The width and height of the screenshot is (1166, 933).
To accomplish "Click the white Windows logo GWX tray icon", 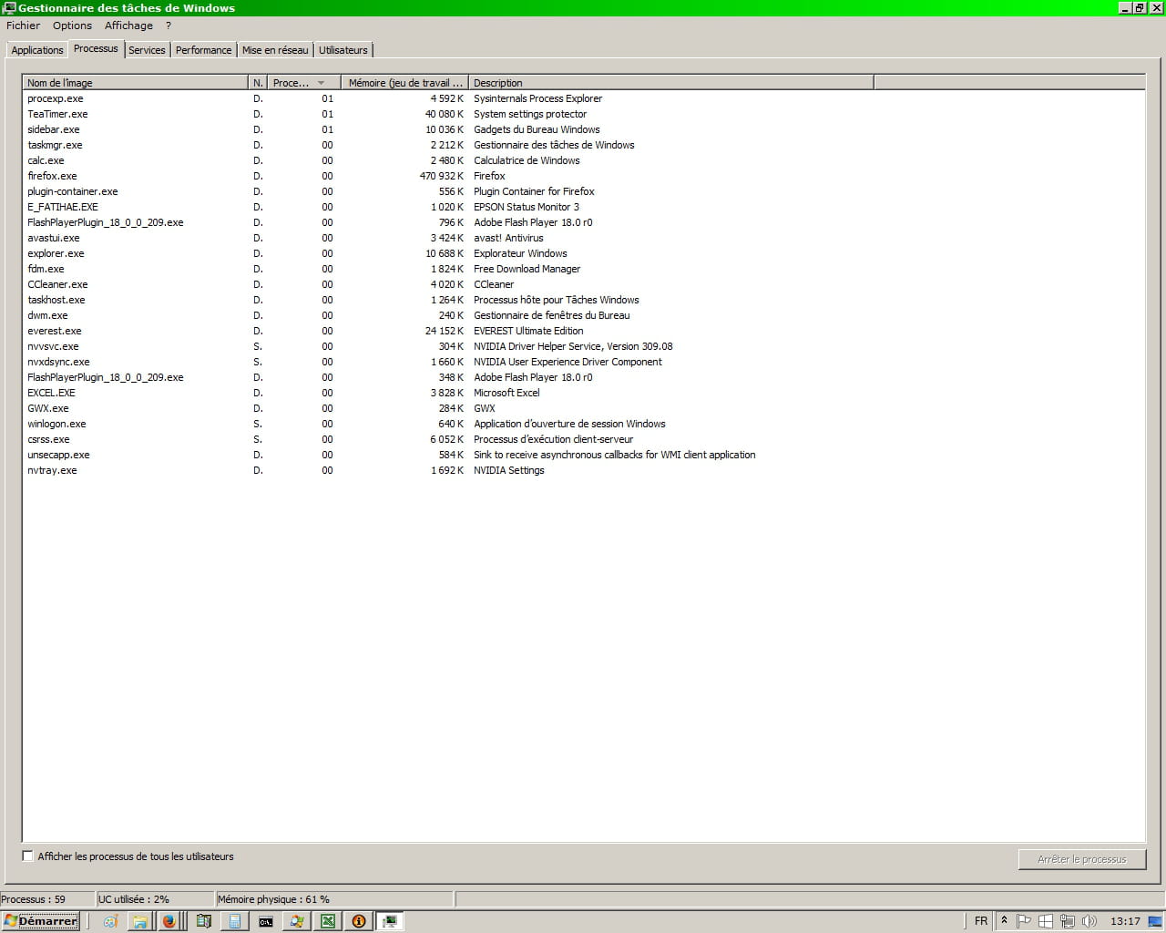I will coord(1046,921).
